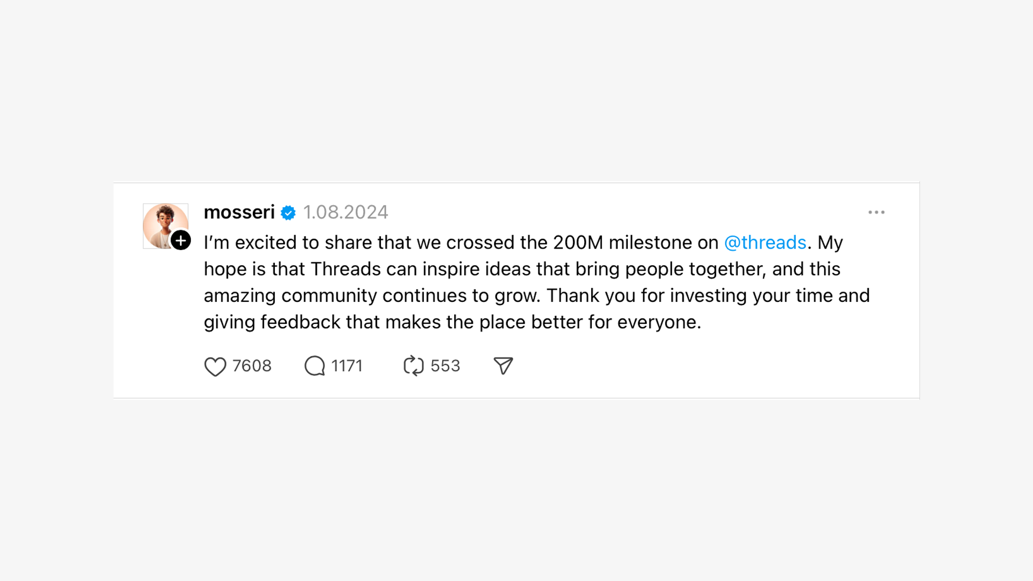Click the word "Threads" on the second line
Viewport: 1033px width, 581px height.
(x=345, y=269)
